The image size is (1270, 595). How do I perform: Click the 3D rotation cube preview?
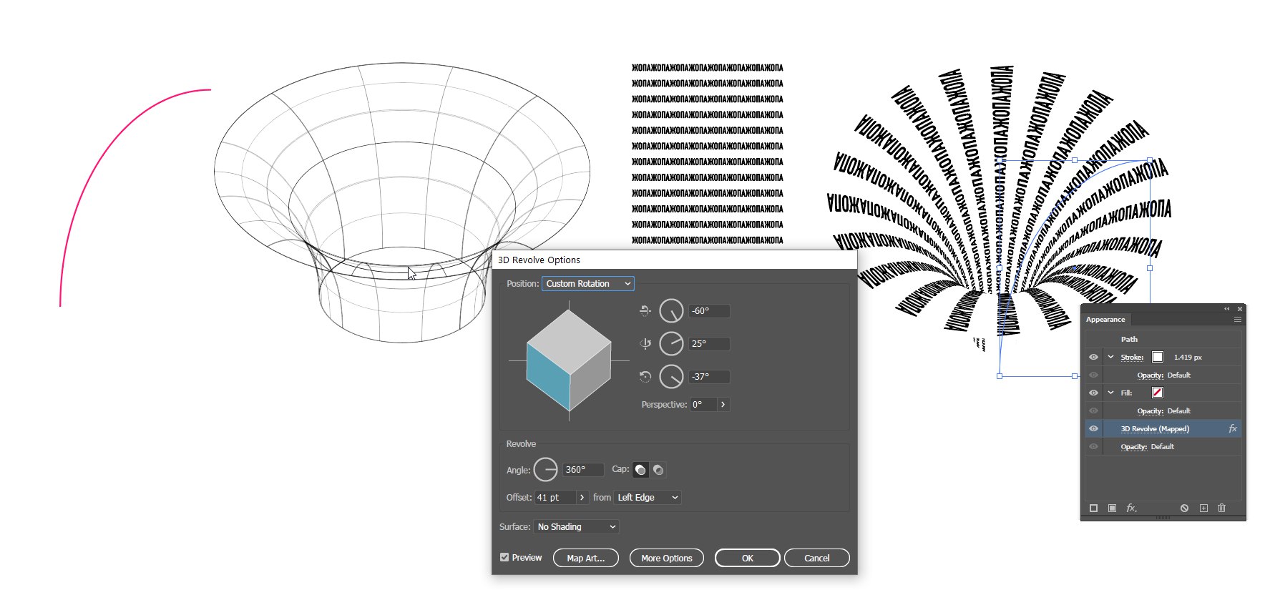(x=569, y=361)
